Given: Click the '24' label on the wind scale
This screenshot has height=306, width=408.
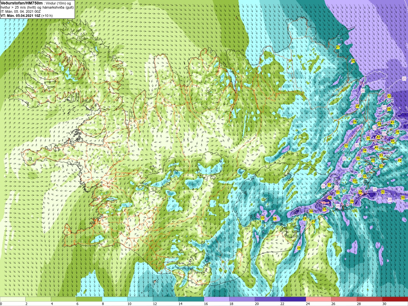Looking at the screenshot, I should click(x=308, y=304).
